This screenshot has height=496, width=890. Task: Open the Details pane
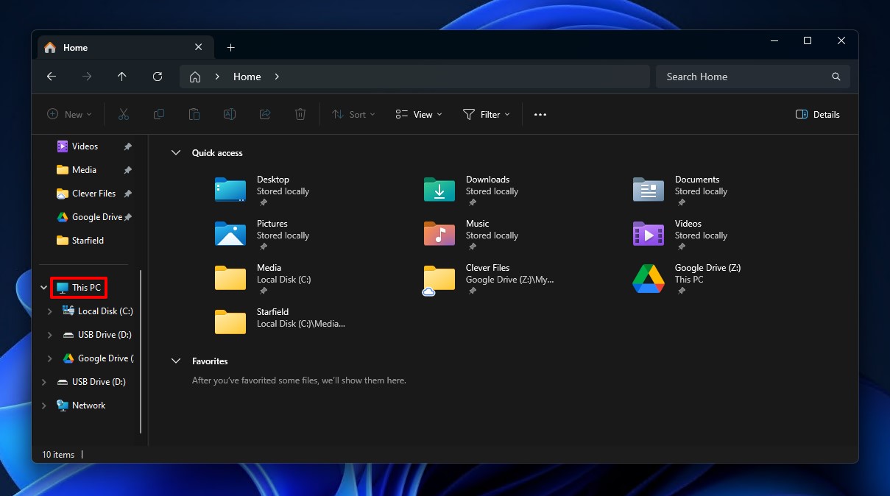point(817,114)
